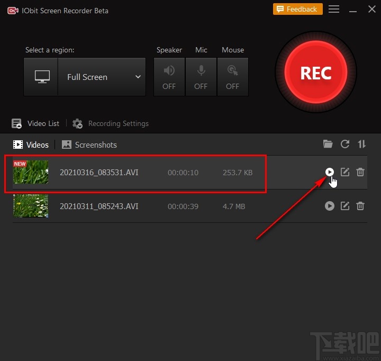Click the Full Screen label

87,77
